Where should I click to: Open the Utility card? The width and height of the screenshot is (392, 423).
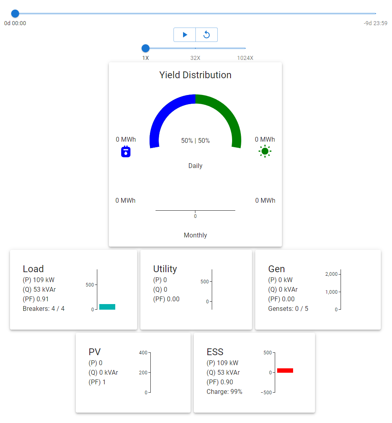coord(196,289)
